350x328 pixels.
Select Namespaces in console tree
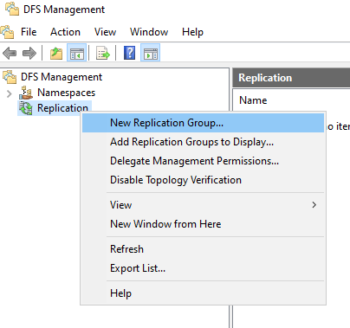click(66, 93)
